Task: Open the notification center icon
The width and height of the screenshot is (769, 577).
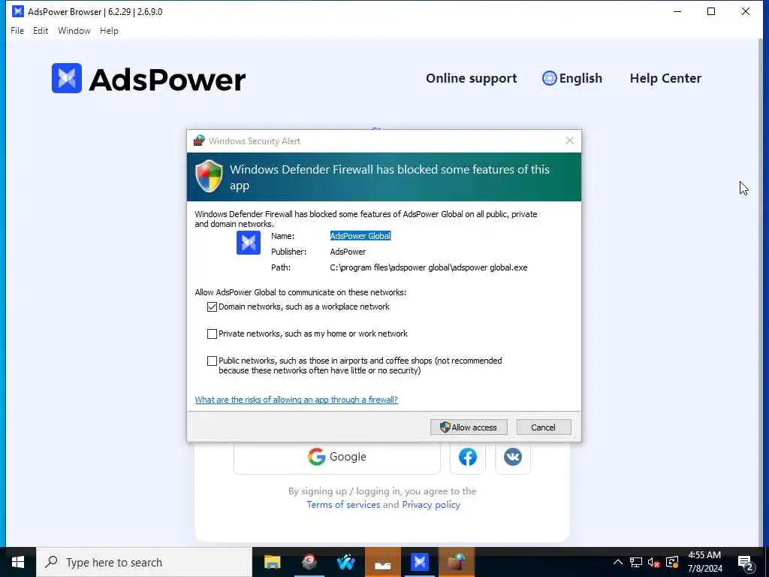Action: 746,562
